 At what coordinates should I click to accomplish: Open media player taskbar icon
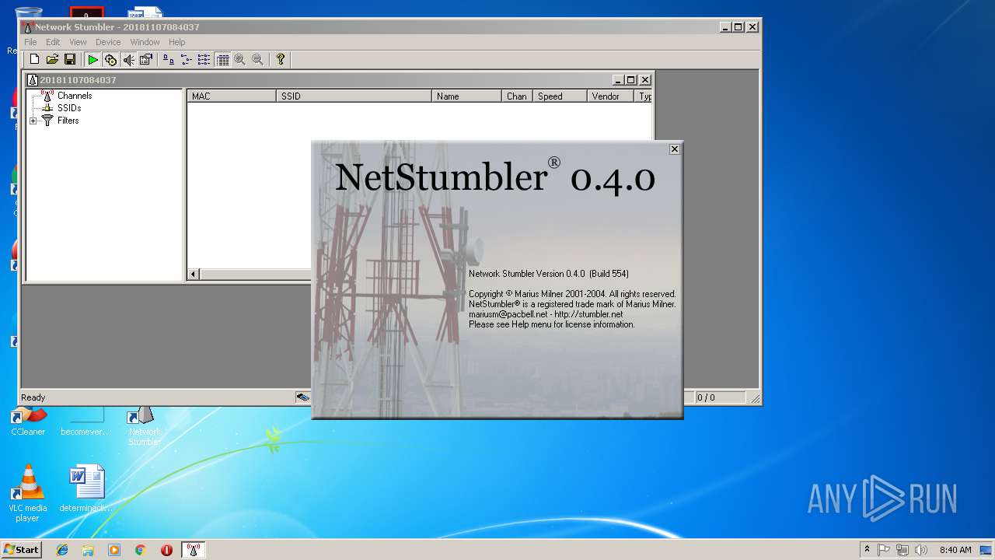[114, 550]
